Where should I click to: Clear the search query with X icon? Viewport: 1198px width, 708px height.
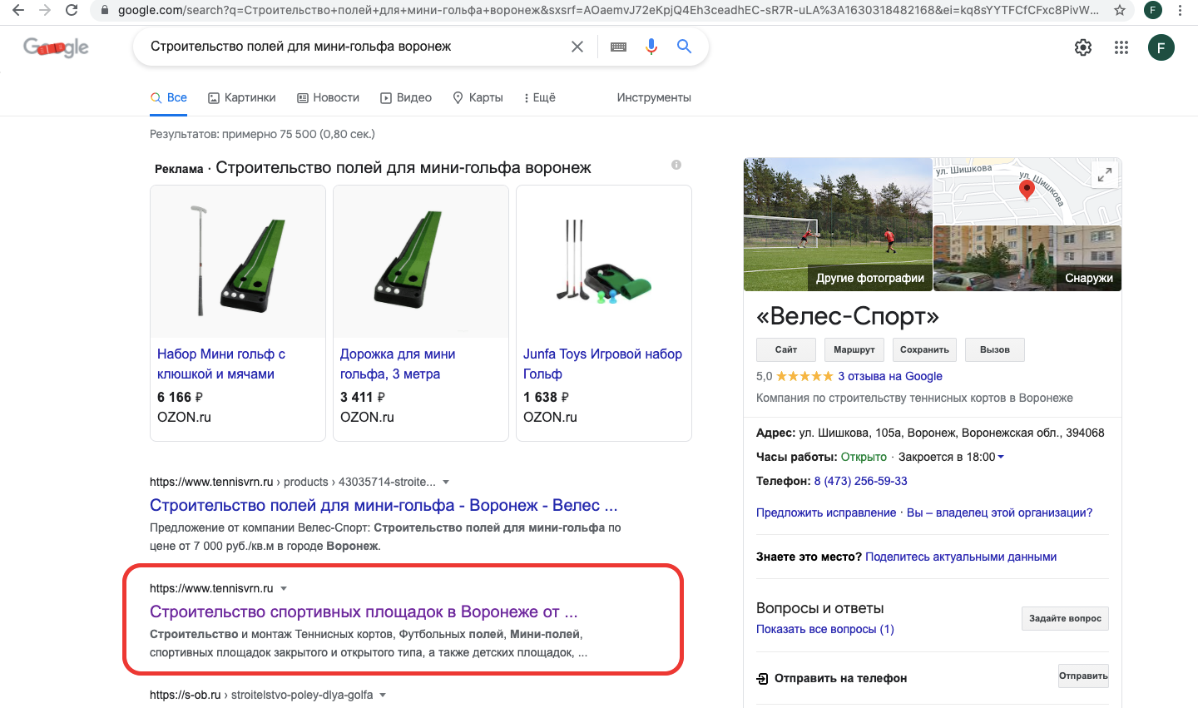(x=577, y=47)
